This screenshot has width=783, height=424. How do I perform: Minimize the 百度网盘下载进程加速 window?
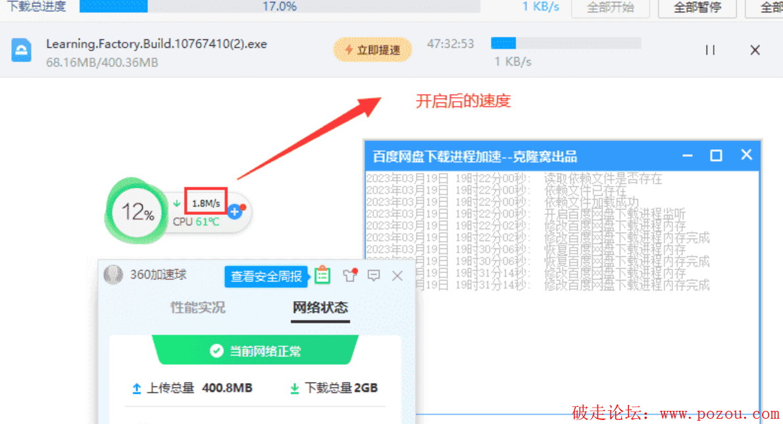(688, 156)
